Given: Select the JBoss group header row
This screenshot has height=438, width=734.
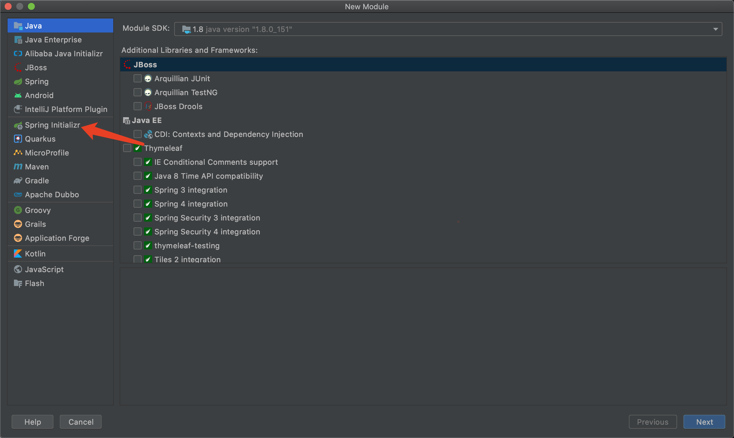Looking at the screenshot, I should tap(423, 65).
